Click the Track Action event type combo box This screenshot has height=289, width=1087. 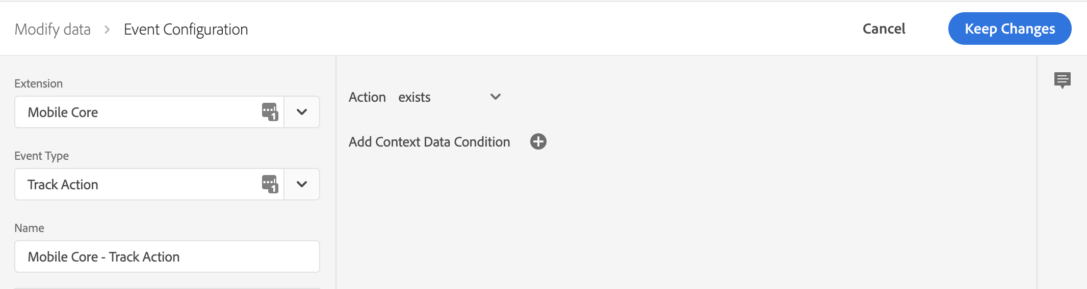(x=149, y=184)
